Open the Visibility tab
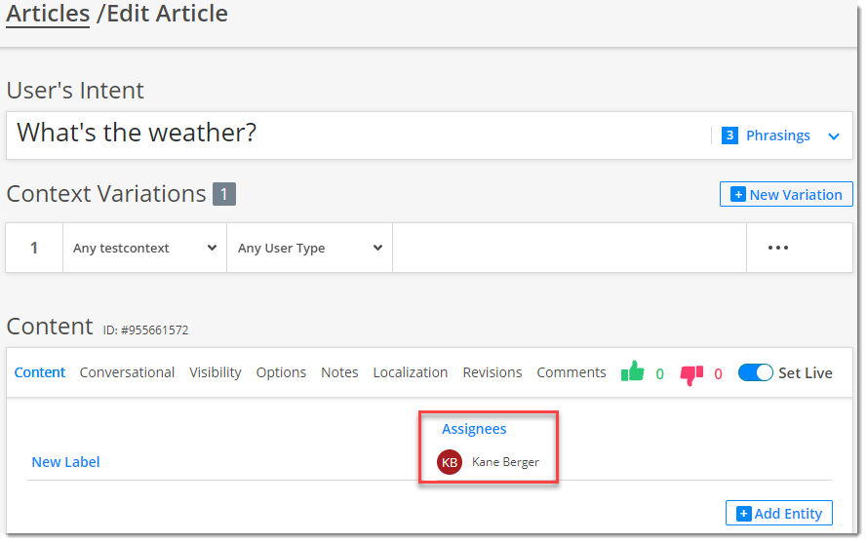 216,372
